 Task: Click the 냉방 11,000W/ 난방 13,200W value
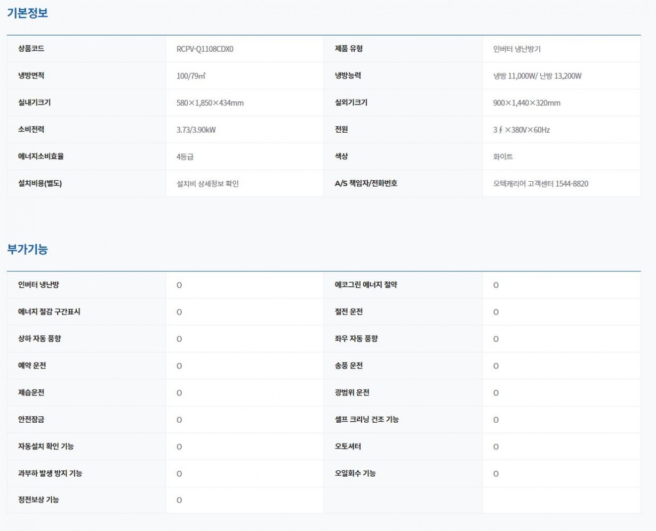537,76
